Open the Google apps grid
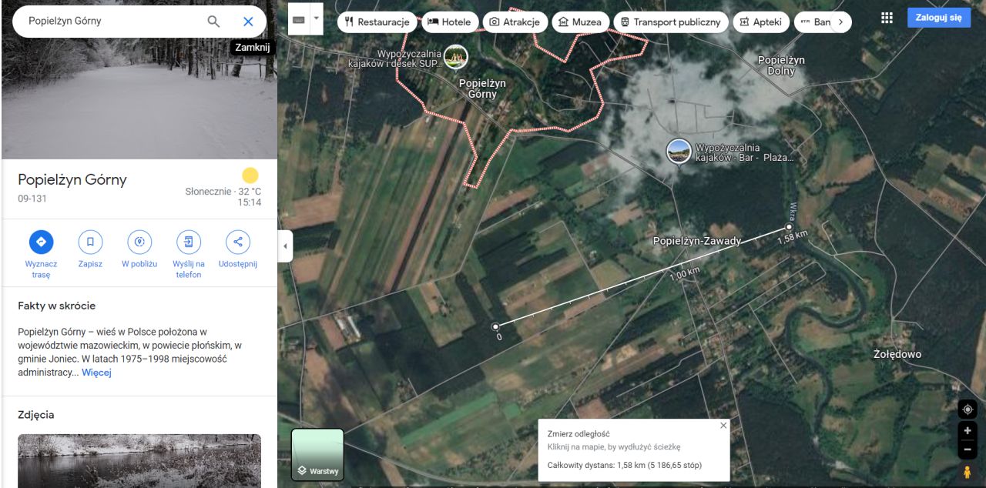Viewport: 986px width, 488px height. 887,18
